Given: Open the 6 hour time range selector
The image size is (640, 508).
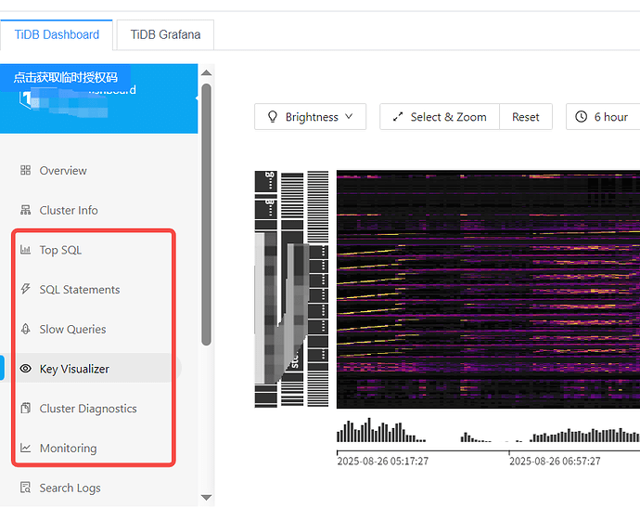Looking at the screenshot, I should pos(603,117).
